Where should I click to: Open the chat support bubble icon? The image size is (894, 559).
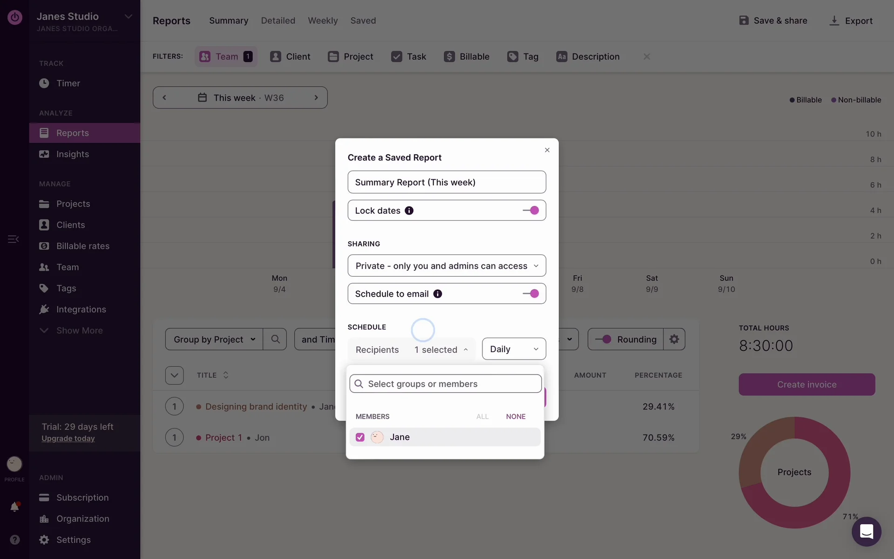[866, 531]
